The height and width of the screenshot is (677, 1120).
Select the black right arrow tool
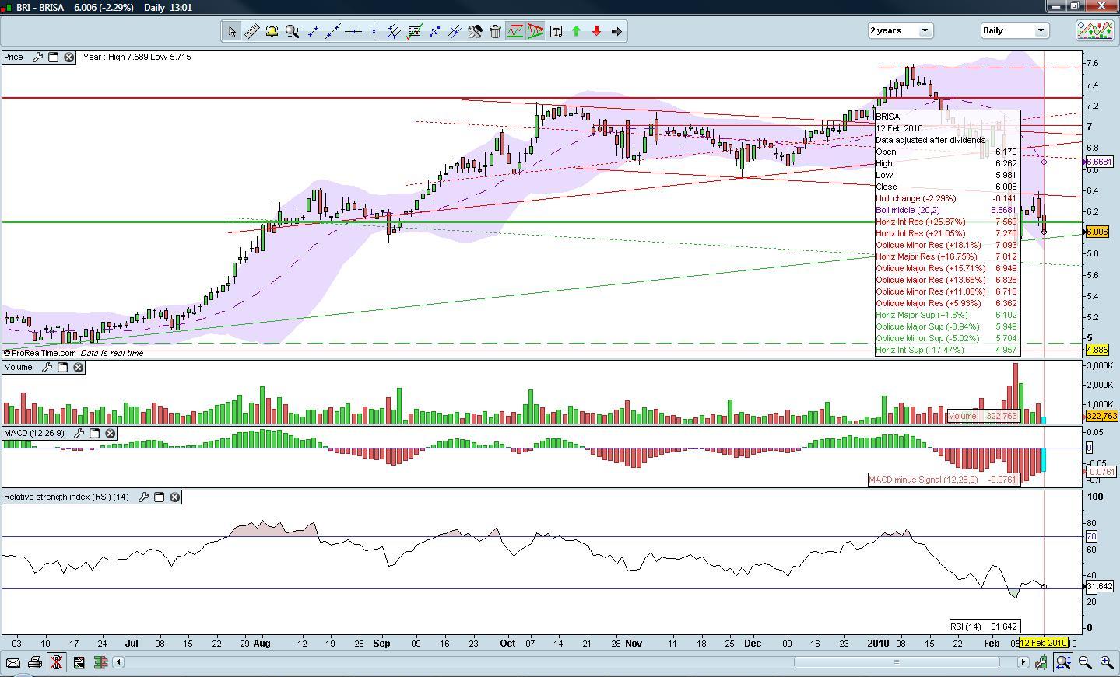pyautogui.click(x=616, y=31)
